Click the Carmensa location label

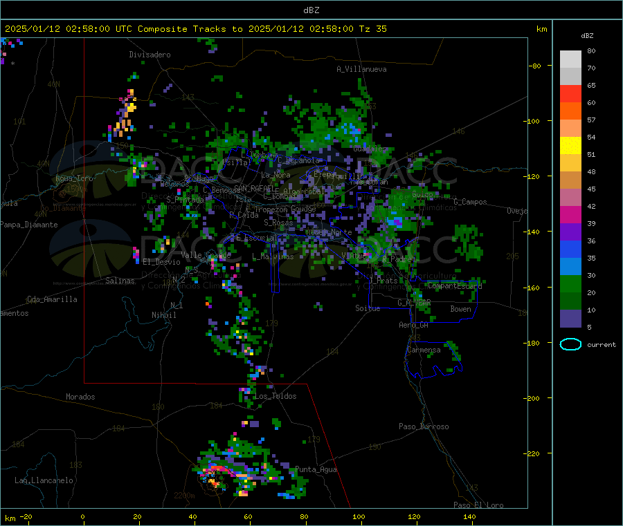click(x=424, y=350)
